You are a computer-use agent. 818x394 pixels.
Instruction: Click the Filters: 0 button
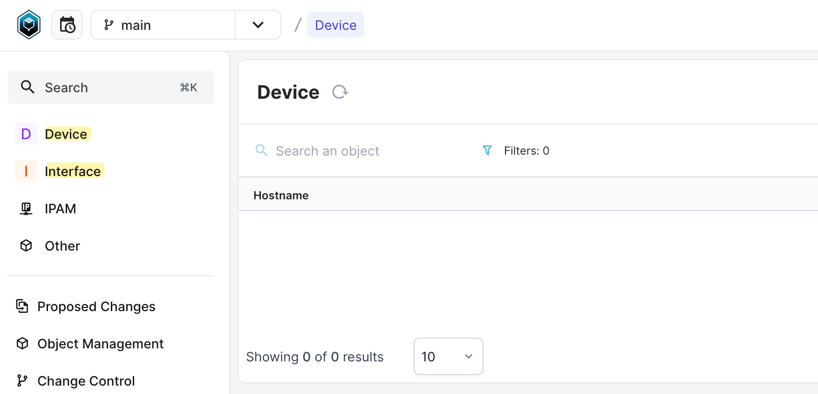526,150
